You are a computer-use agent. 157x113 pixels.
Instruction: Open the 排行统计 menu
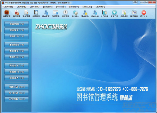74,7
